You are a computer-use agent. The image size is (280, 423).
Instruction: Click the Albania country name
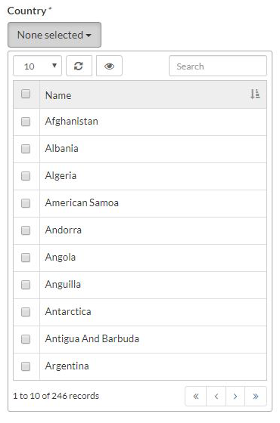point(62,148)
